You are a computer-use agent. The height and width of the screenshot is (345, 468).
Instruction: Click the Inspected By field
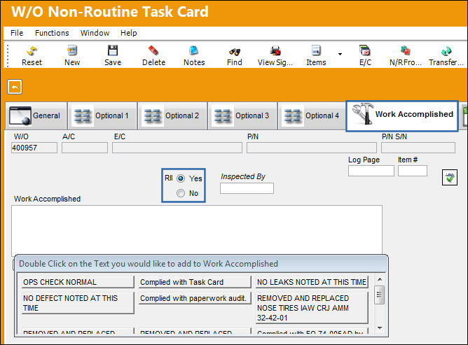[247, 188]
